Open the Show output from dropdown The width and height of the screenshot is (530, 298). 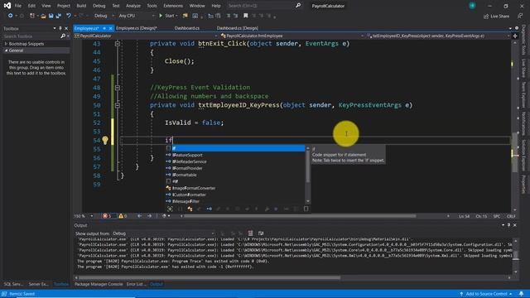coord(164,233)
